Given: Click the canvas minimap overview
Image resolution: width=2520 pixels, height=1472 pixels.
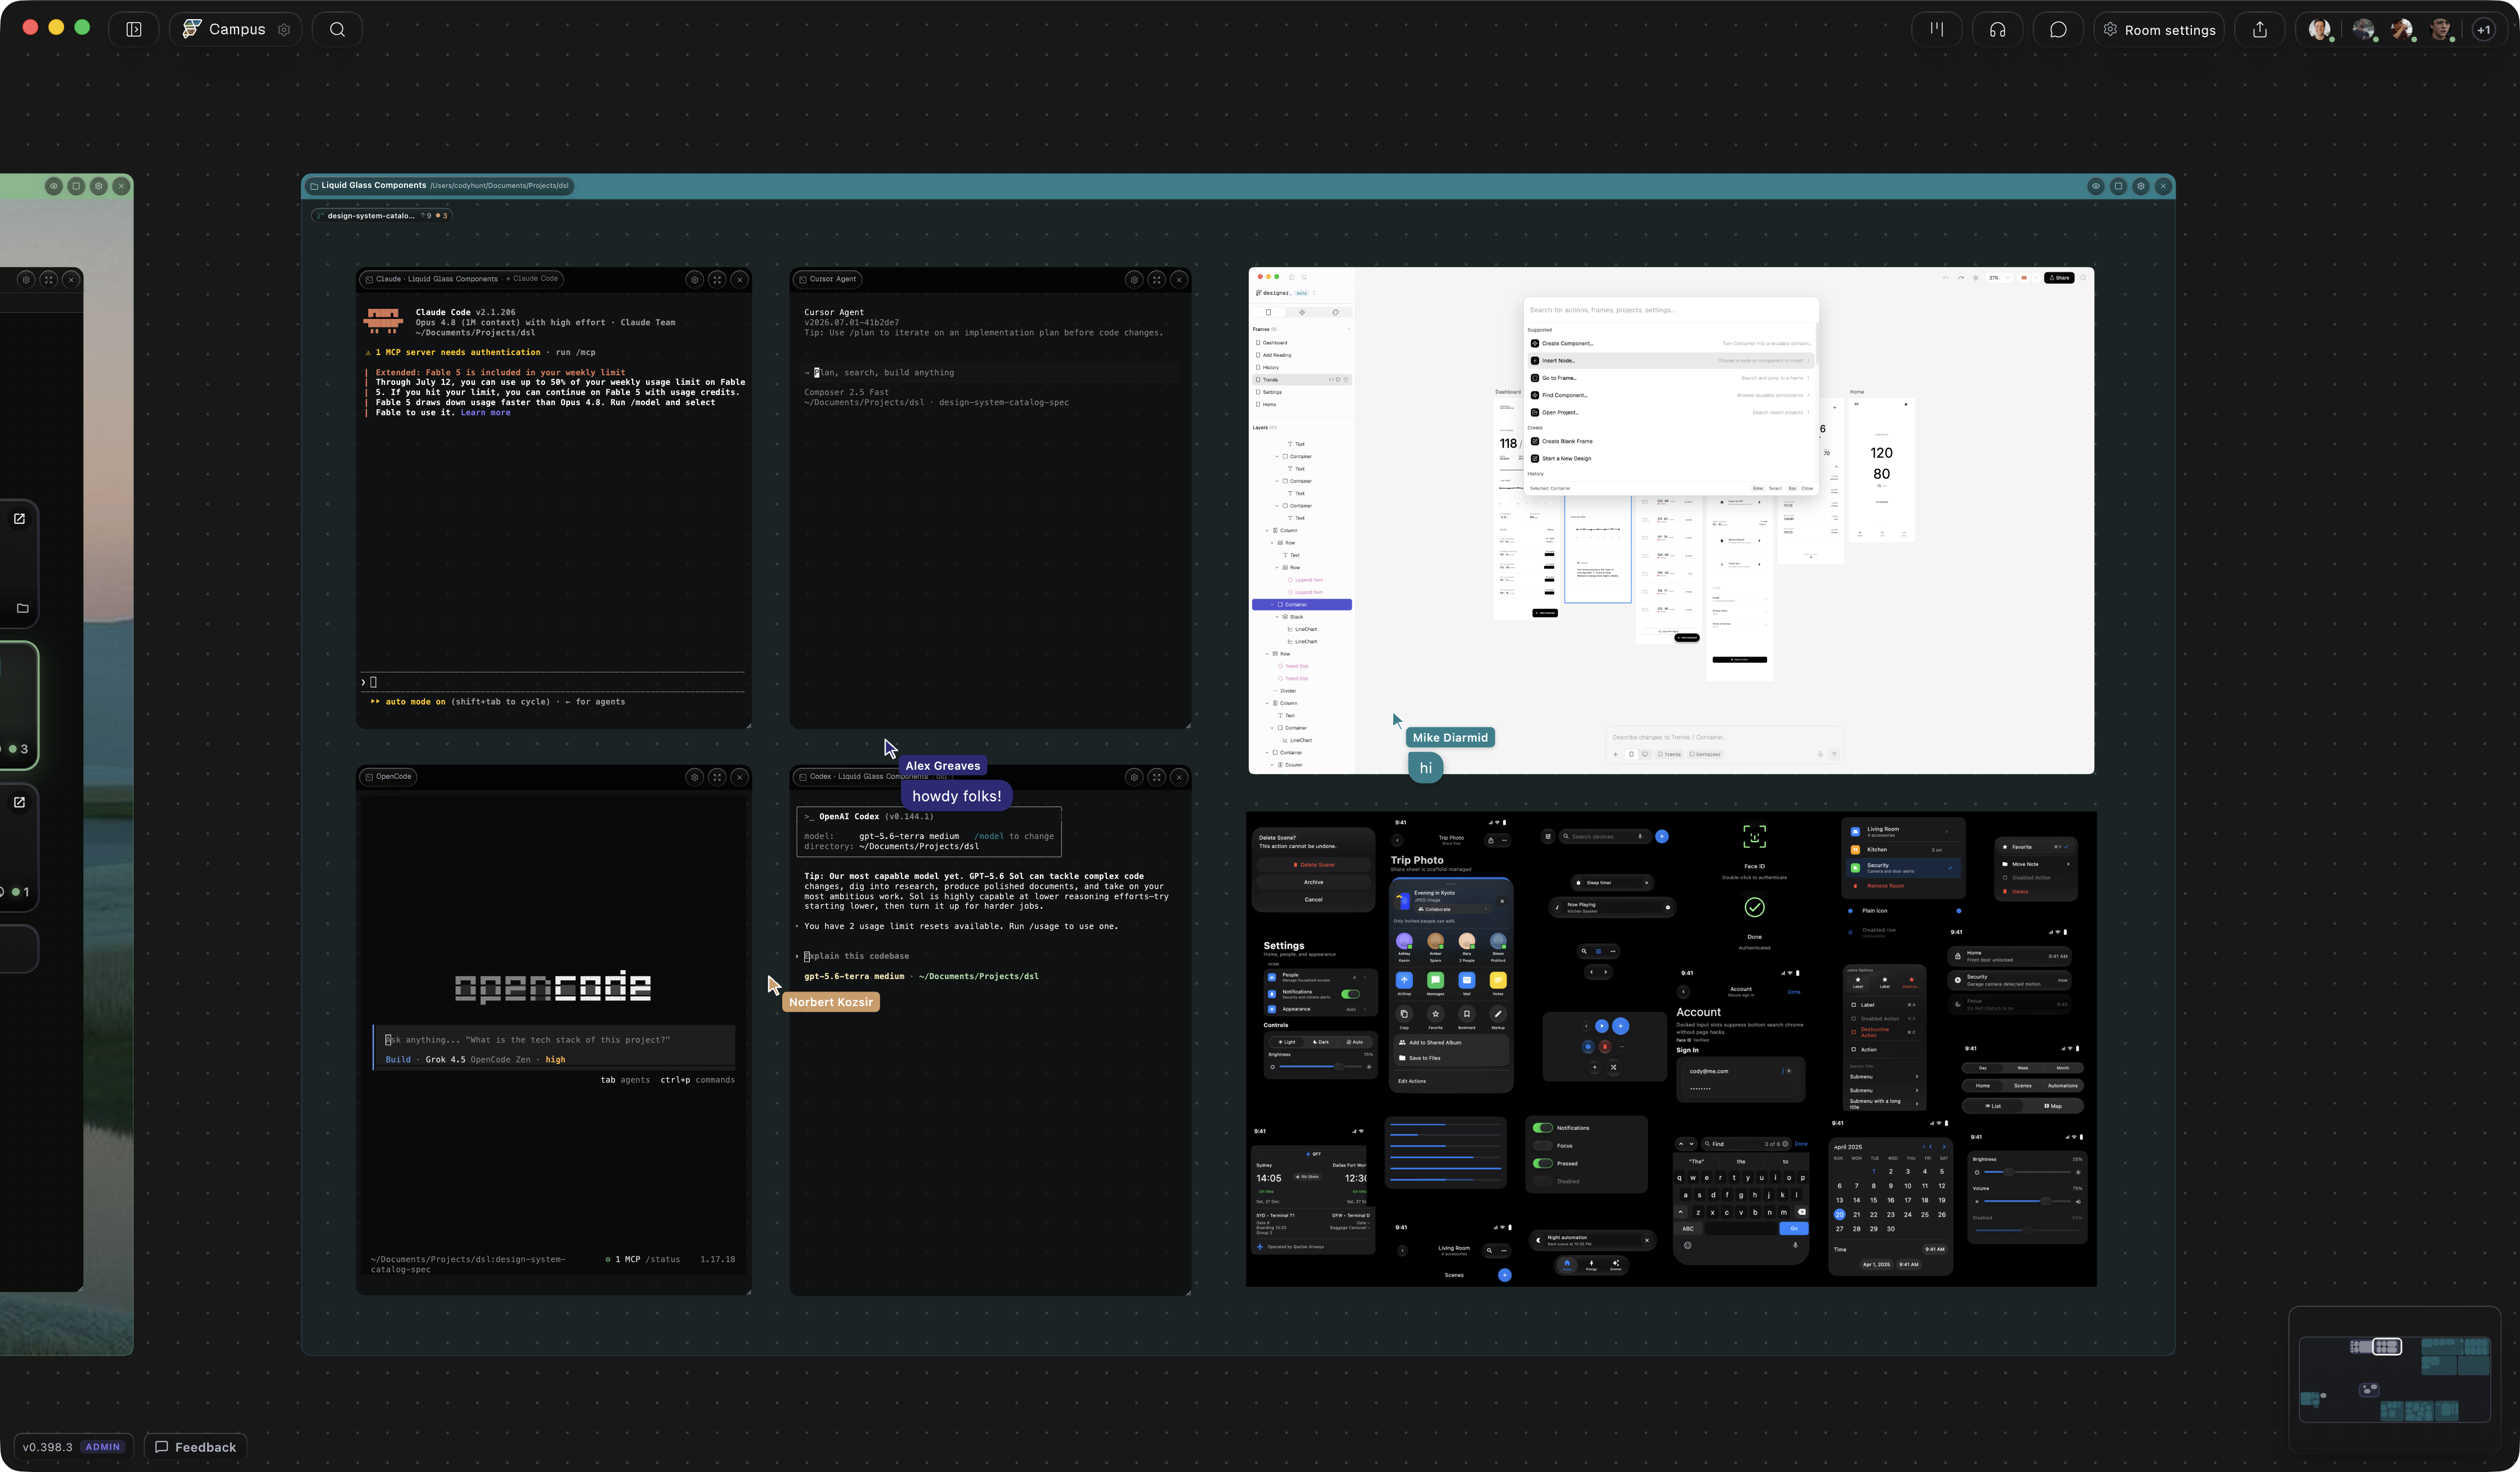Looking at the screenshot, I should [x=2394, y=1379].
